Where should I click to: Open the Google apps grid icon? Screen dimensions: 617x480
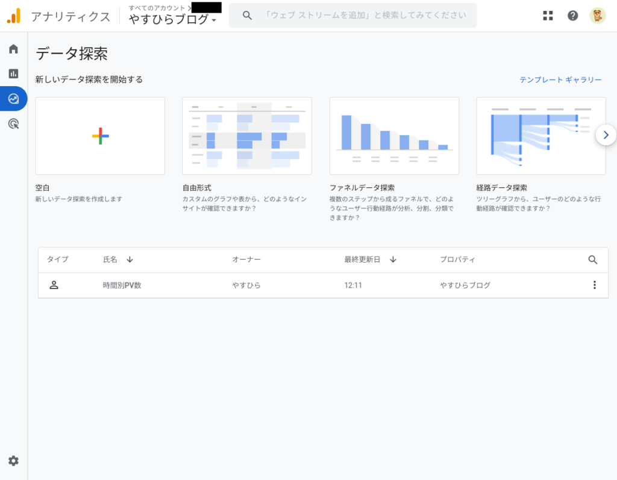tap(548, 16)
